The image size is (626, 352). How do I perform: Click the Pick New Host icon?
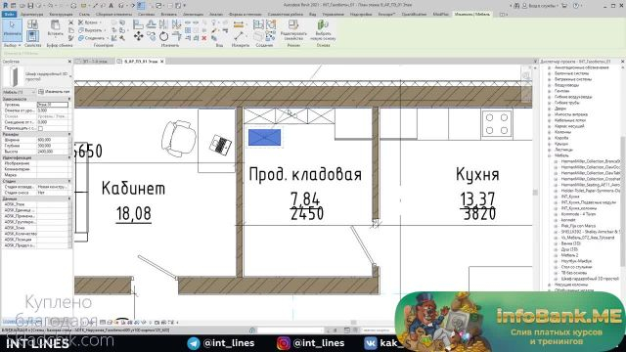[x=323, y=30]
